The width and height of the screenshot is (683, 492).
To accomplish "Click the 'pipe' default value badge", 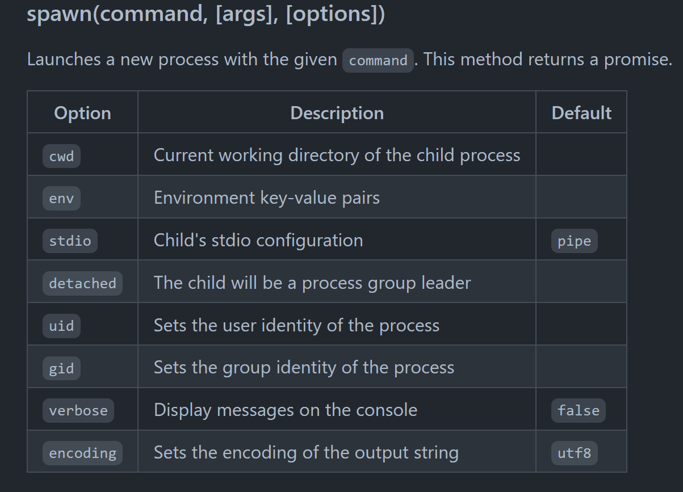I will tap(574, 241).
